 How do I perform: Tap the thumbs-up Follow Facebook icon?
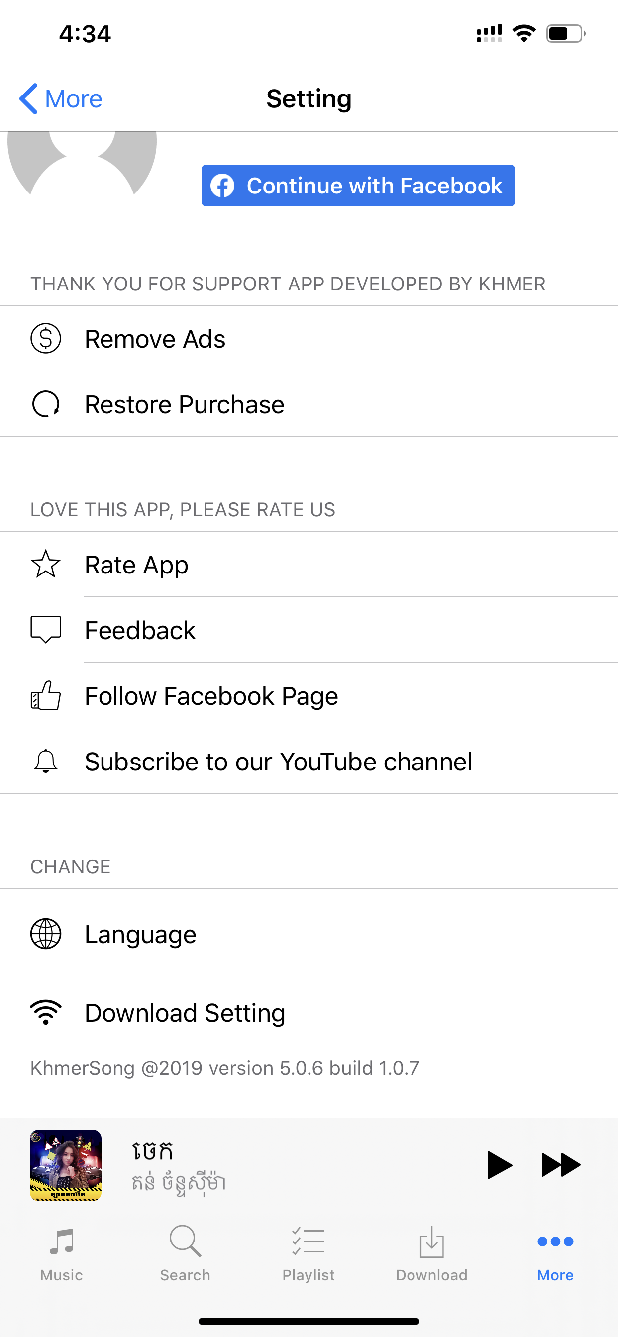coord(46,695)
